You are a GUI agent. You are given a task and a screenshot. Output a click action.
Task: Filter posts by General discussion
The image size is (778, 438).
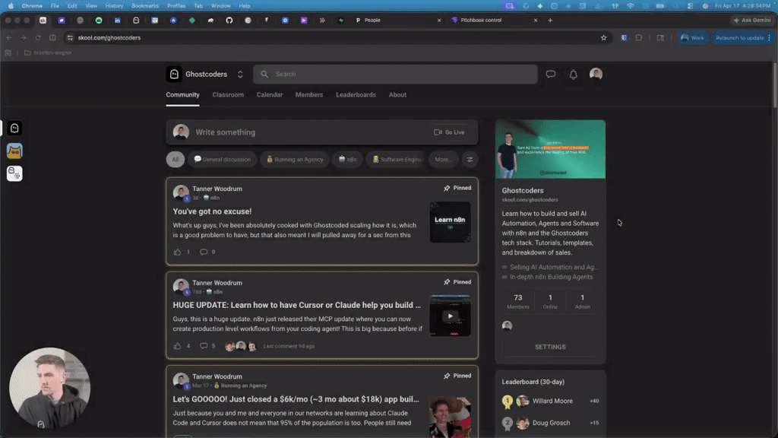click(223, 160)
